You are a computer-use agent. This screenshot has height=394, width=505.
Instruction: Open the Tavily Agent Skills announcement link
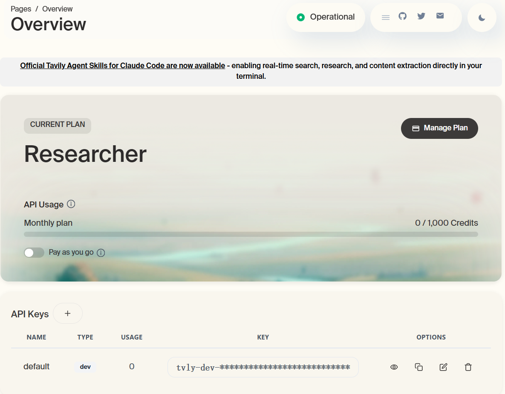point(122,66)
